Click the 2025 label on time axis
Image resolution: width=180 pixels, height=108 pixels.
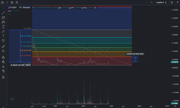(111, 106)
